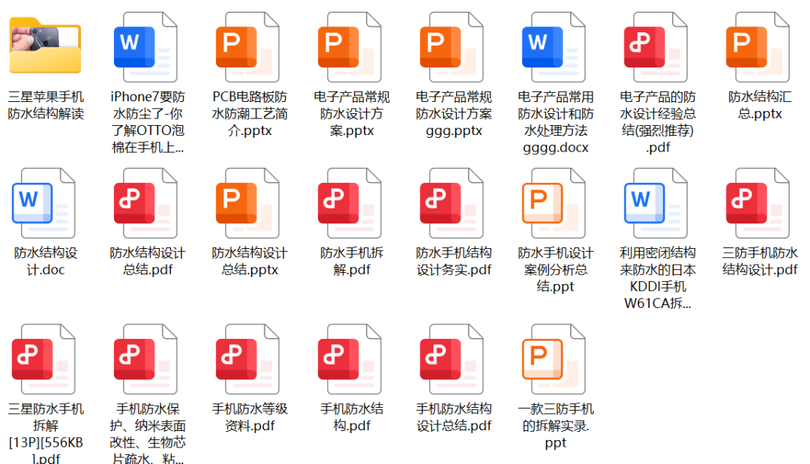Open 防水手机设计案例分析总结.ppt icon
The image size is (810, 464).
click(554, 202)
